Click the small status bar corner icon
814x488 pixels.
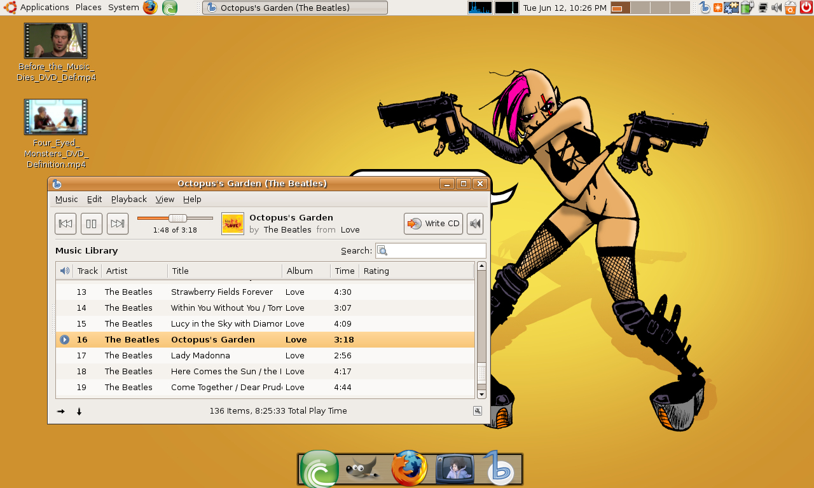pyautogui.click(x=478, y=411)
